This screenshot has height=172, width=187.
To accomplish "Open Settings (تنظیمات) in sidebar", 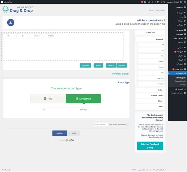I will click(181, 64).
